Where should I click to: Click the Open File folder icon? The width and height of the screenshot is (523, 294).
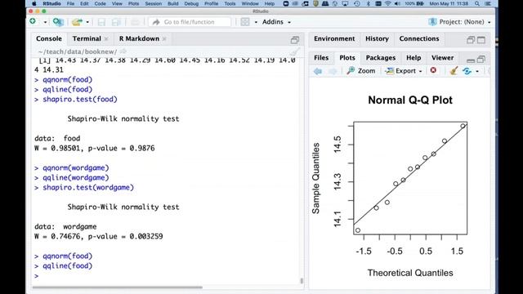pos(78,22)
